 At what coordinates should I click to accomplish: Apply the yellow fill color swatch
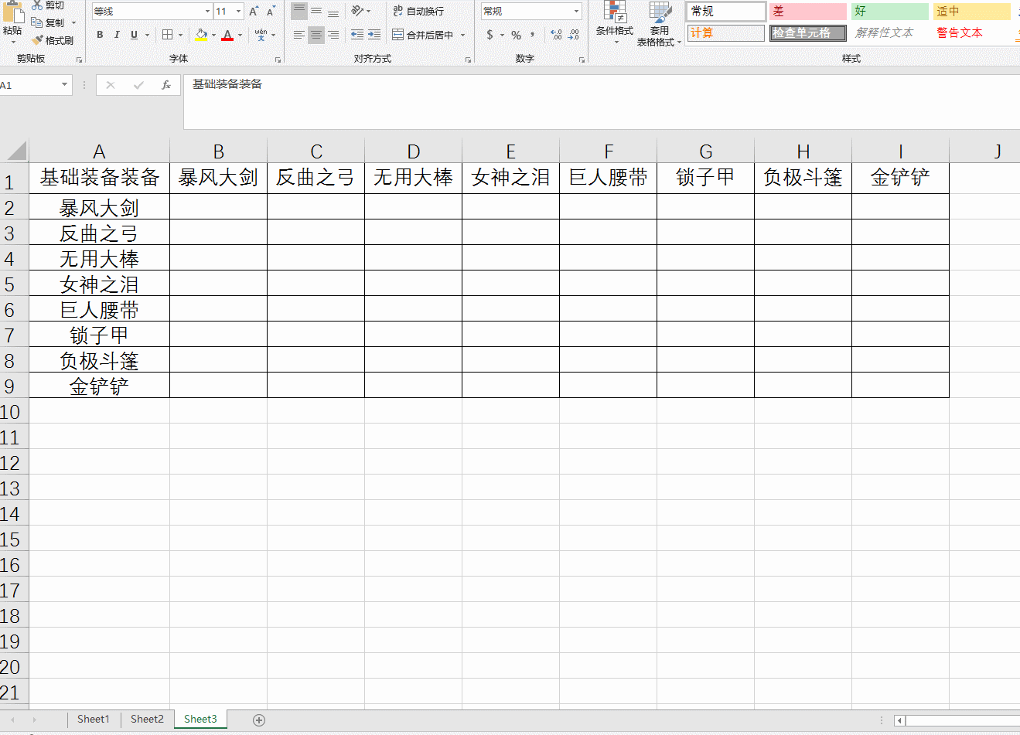tap(201, 35)
